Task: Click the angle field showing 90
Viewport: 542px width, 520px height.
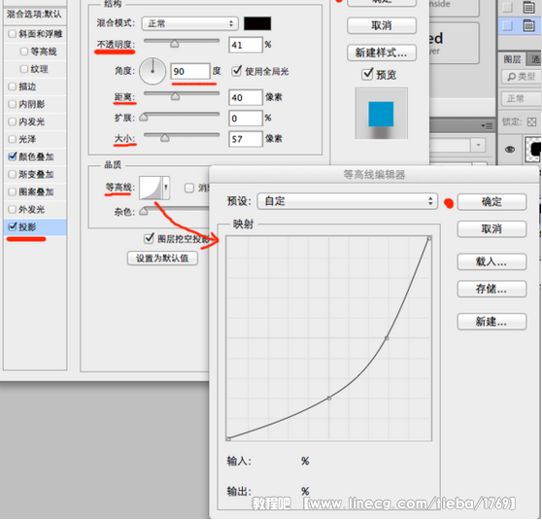Action: point(189,71)
